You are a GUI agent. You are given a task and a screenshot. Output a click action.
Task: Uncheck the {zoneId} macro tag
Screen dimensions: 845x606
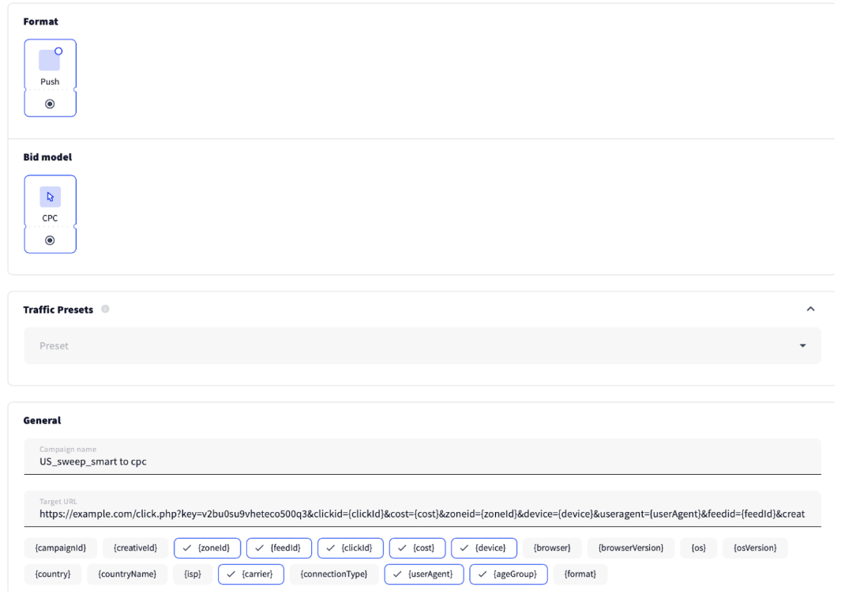point(207,548)
